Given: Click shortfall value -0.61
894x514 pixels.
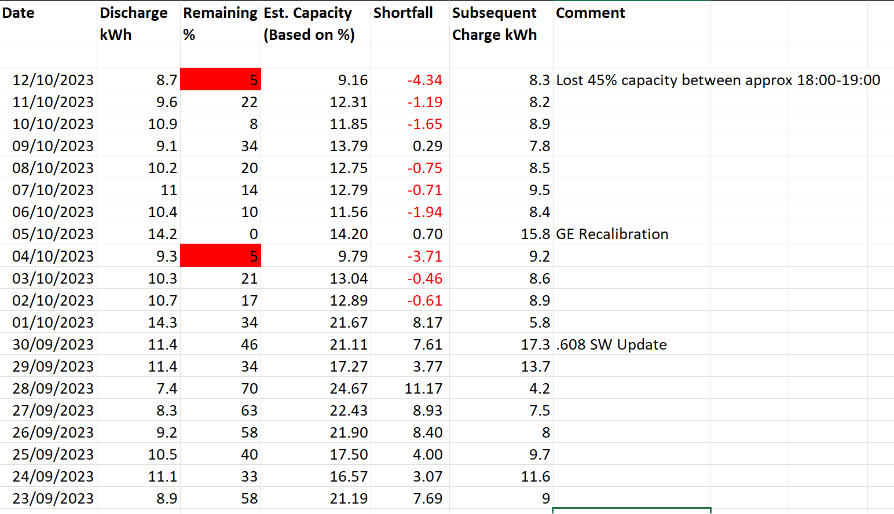Looking at the screenshot, I should (x=410, y=300).
